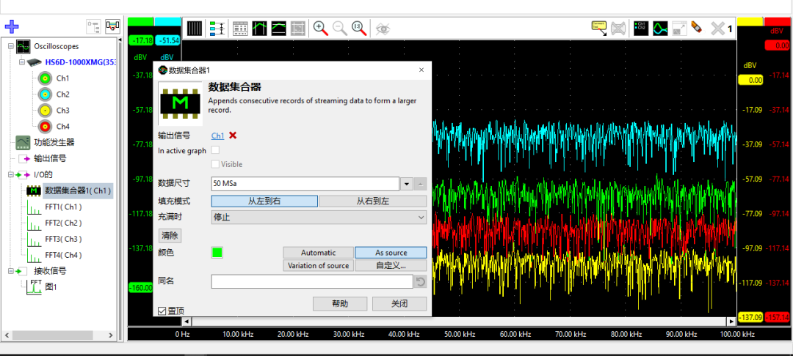Click the 清除 clear button

click(170, 235)
